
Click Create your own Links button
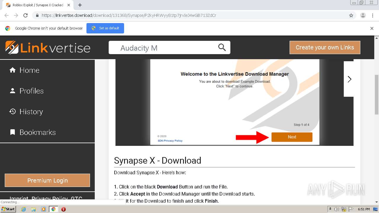[325, 47]
